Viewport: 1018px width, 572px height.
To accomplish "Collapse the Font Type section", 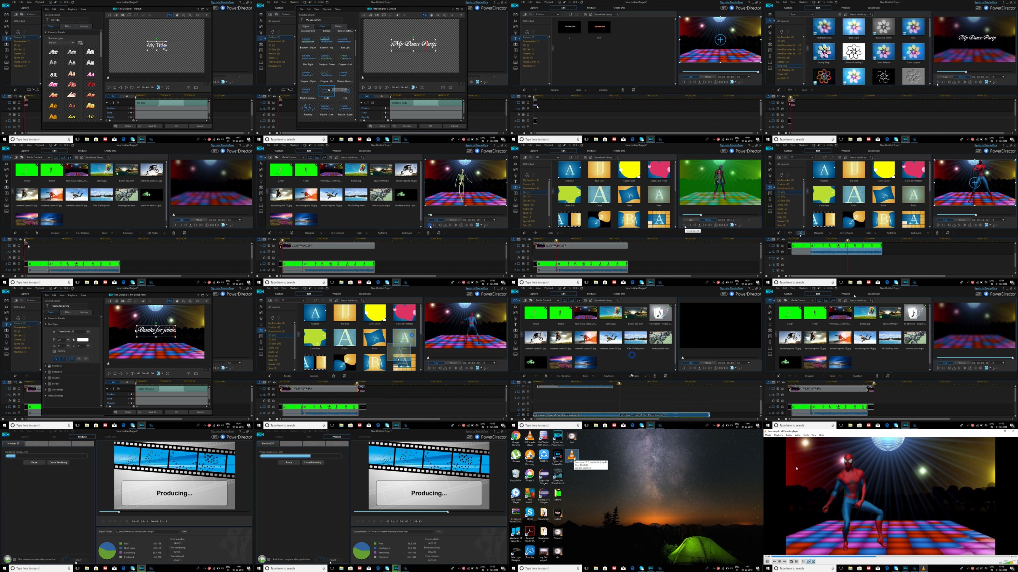I will pos(45,324).
